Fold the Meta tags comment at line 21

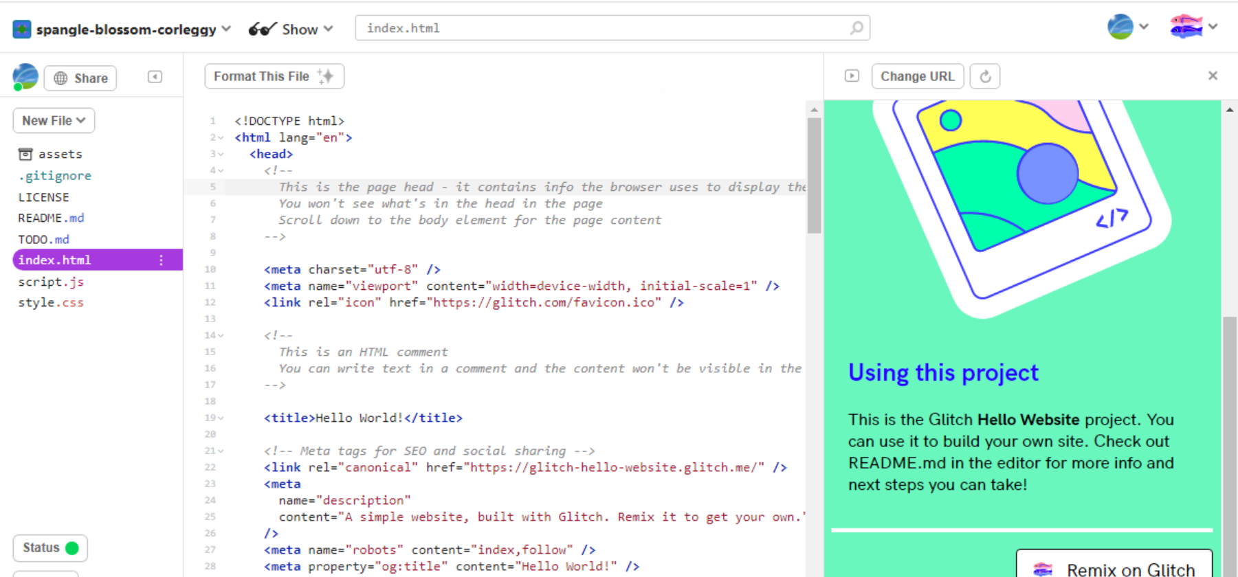(x=221, y=451)
